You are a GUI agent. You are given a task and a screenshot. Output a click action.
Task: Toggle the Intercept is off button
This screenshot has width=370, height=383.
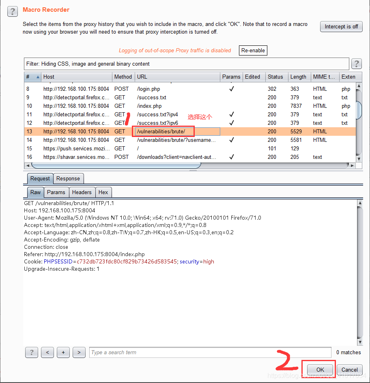(341, 27)
